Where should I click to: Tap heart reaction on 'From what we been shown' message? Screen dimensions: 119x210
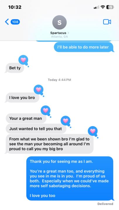93,131
